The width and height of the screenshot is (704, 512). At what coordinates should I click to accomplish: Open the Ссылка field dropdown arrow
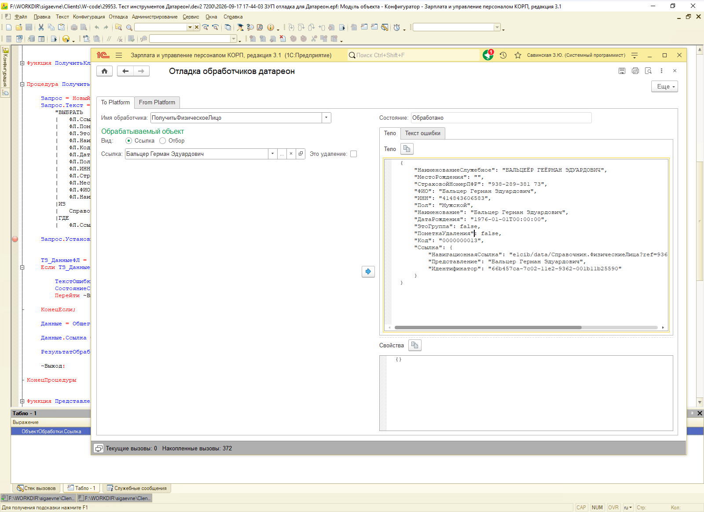(272, 154)
